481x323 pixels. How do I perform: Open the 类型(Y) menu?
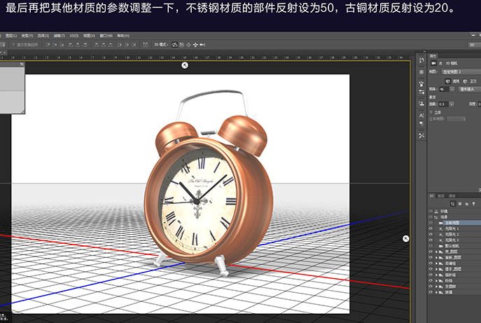click(x=27, y=36)
